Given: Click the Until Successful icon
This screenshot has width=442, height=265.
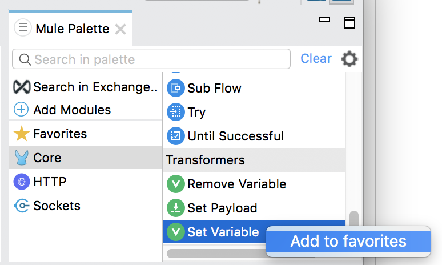Looking at the screenshot, I should [176, 136].
